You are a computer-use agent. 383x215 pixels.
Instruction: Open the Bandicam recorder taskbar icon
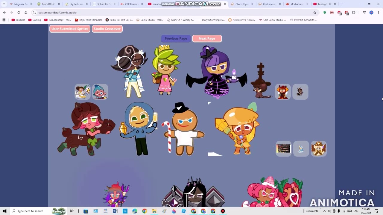click(223, 211)
